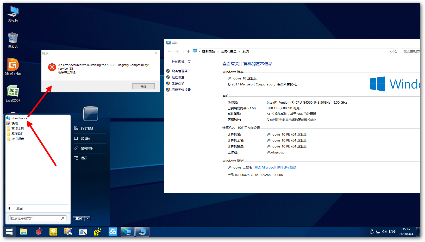Open the address bar history dropdown

point(391,51)
